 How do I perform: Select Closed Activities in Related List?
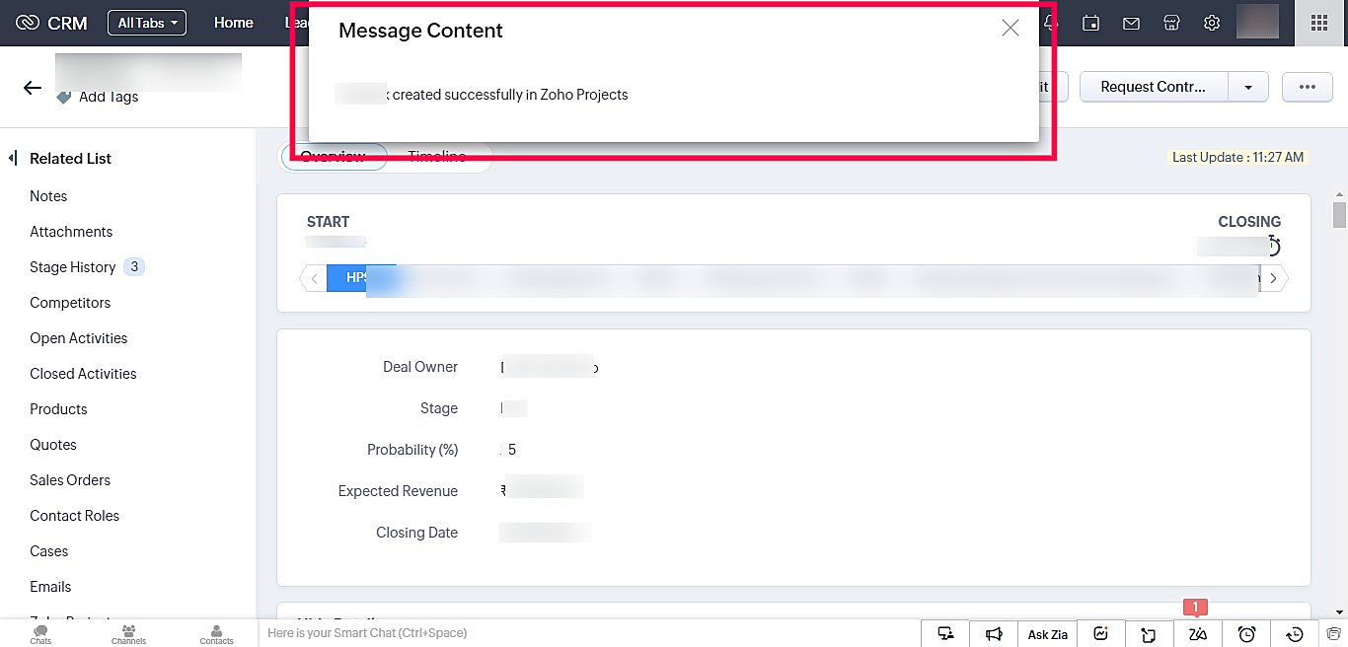[x=83, y=374]
